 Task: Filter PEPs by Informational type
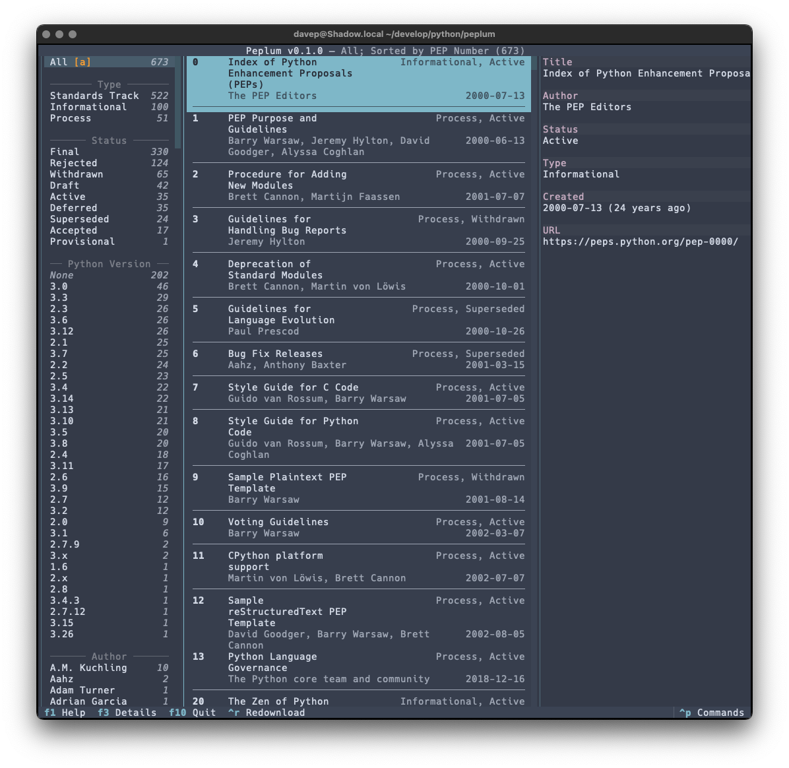[x=109, y=107]
